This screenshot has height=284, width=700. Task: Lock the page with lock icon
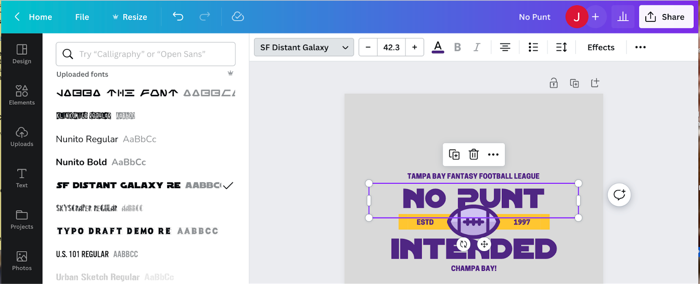[x=554, y=83]
